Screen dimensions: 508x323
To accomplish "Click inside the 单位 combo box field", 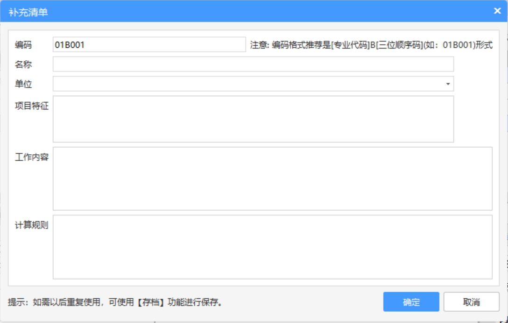I will click(247, 84).
